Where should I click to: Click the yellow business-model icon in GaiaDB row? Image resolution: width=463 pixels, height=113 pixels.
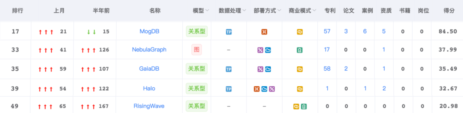(x=300, y=69)
